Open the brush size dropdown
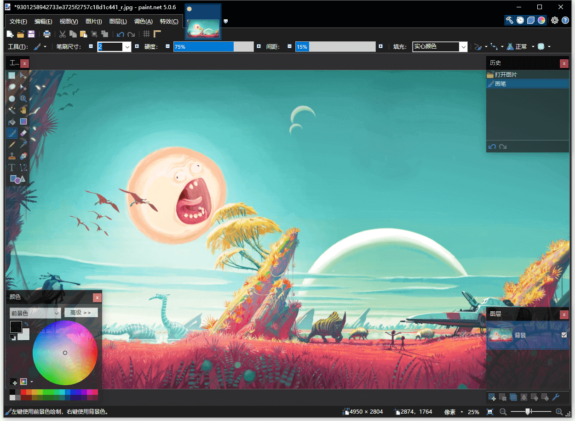575x421 pixels. pyautogui.click(x=127, y=46)
